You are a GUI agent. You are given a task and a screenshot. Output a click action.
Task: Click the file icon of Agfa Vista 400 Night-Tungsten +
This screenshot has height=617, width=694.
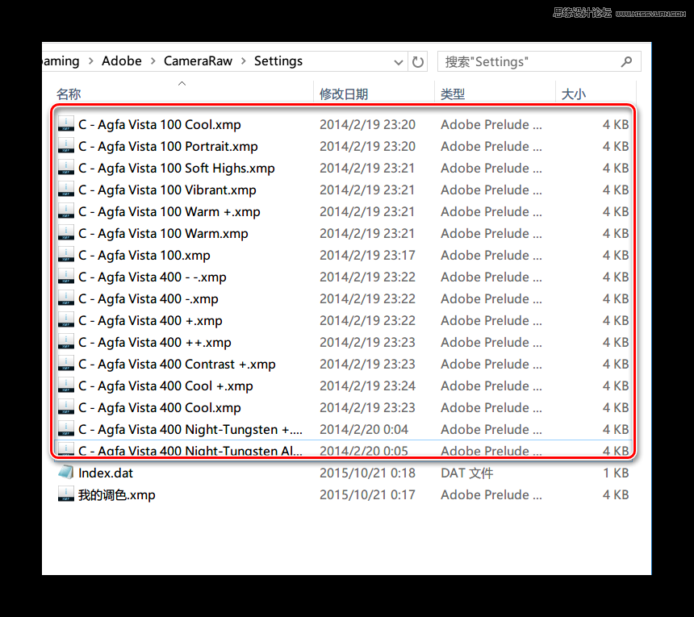[x=66, y=429]
